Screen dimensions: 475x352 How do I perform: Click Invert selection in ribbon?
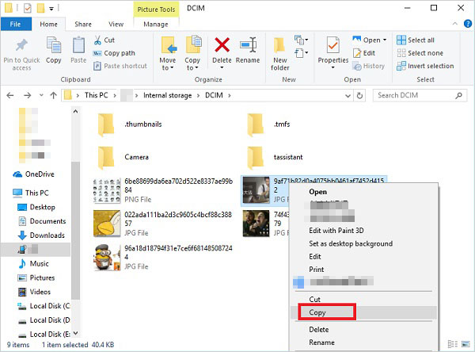pos(425,66)
